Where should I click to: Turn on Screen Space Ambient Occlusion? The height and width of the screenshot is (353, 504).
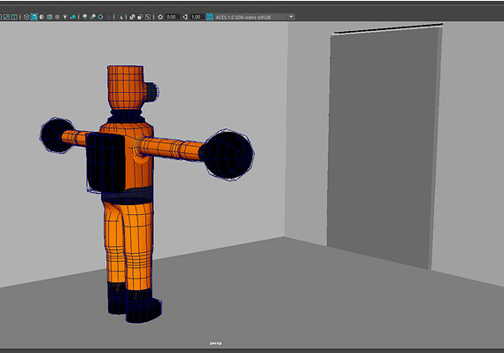[x=85, y=17]
